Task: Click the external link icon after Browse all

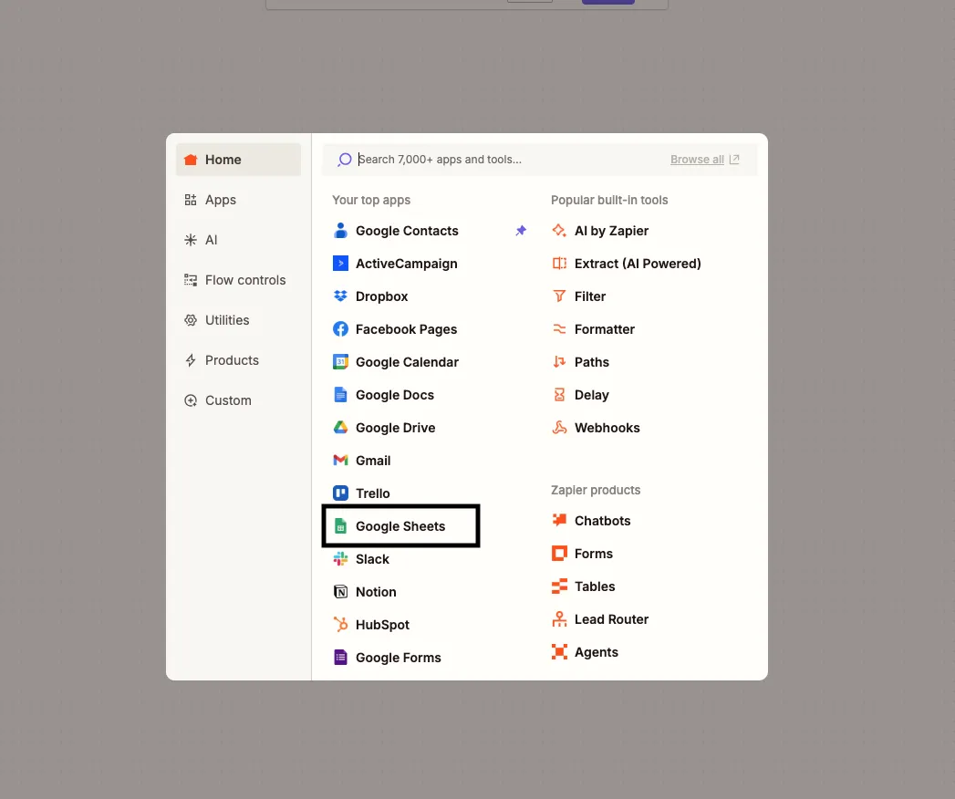Action: pyautogui.click(x=734, y=160)
